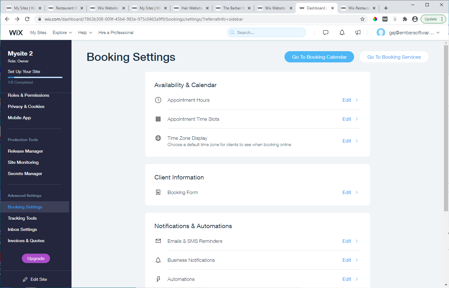This screenshot has height=288, width=449.
Task: Open Site Monitoring in sidebar
Action: 23,162
